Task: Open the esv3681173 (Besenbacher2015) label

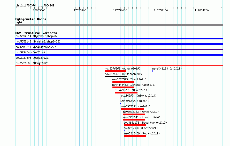Action: (145, 123)
